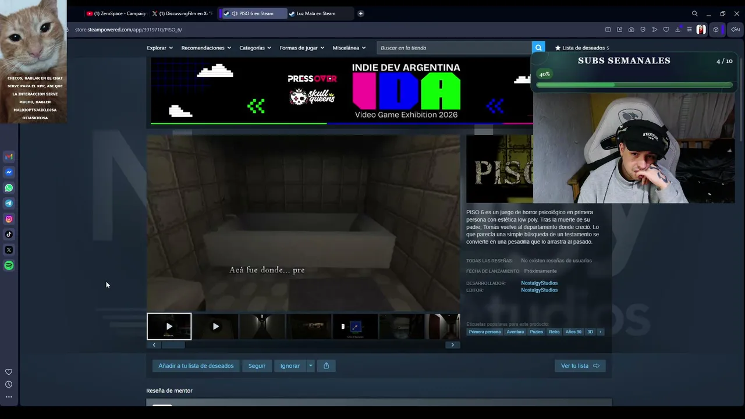This screenshot has width=745, height=419.
Task: Open the extensions cube icon
Action: pyautogui.click(x=716, y=30)
